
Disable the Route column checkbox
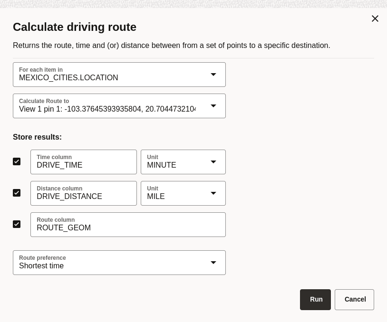[x=17, y=224]
